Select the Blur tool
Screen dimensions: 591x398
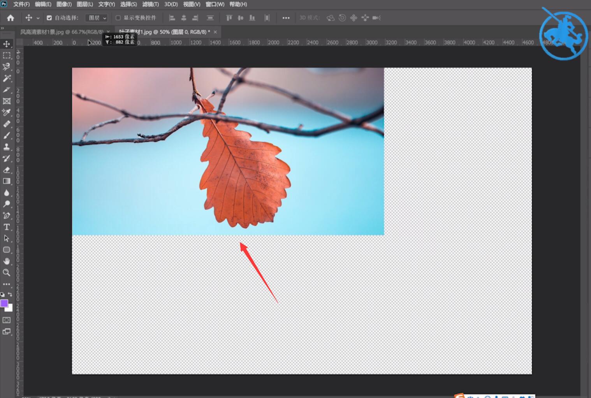pos(7,193)
